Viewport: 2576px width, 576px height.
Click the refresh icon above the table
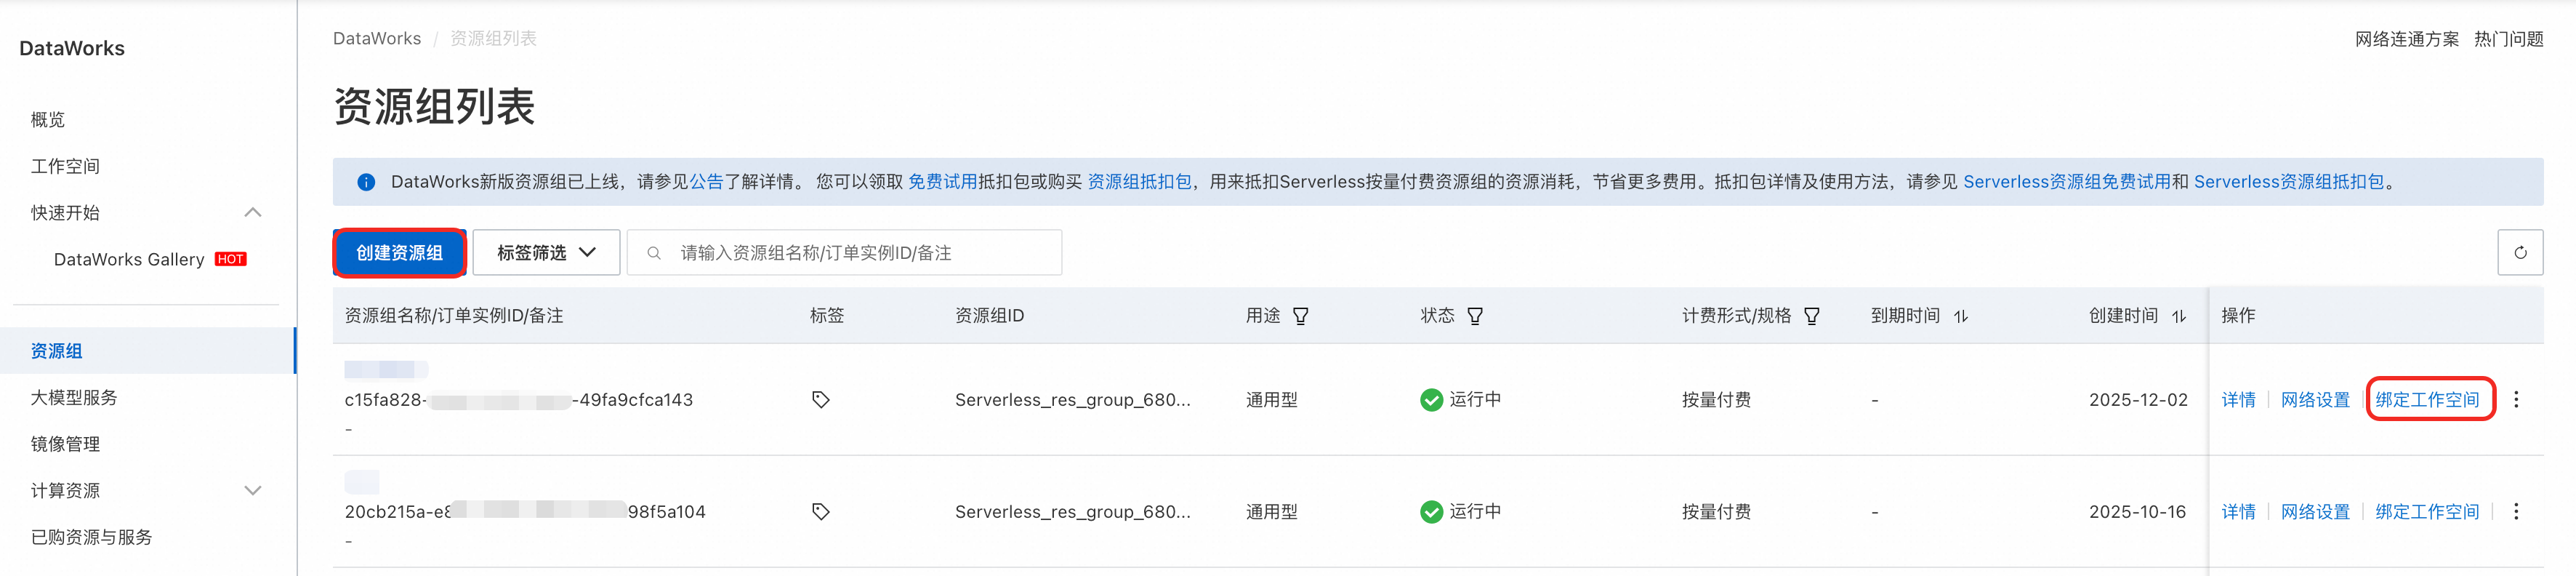[x=2519, y=253]
